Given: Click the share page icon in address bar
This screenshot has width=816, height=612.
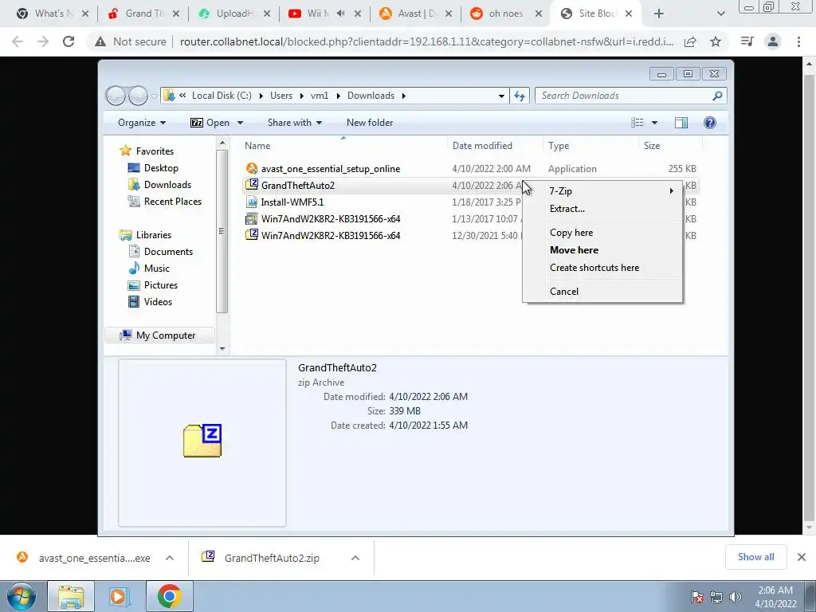Looking at the screenshot, I should pos(690,41).
